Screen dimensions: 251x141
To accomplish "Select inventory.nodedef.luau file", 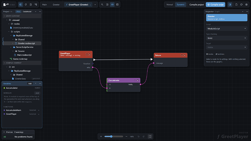I will click(x=23, y=28).
